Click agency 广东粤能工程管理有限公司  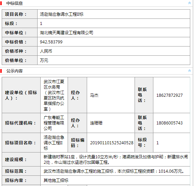coord(54,123)
